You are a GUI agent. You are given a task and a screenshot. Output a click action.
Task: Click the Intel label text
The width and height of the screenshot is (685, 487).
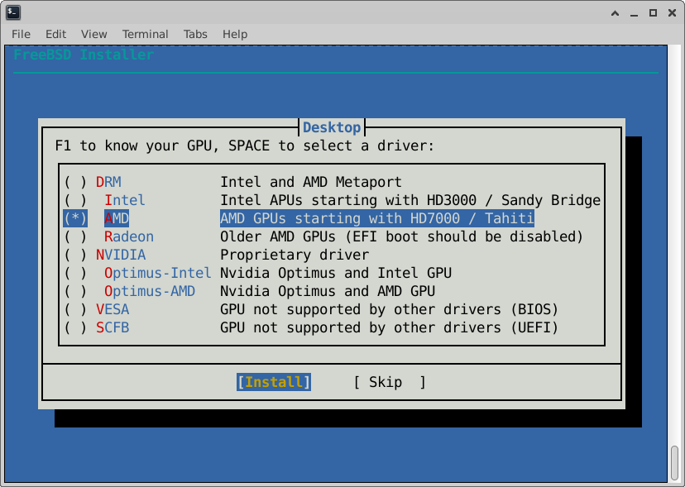124,200
